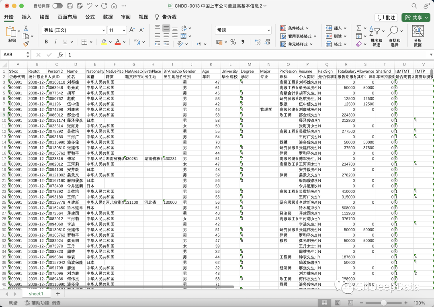This screenshot has width=434, height=307.
Task: Click the text orientation icon
Action: click(x=180, y=44)
